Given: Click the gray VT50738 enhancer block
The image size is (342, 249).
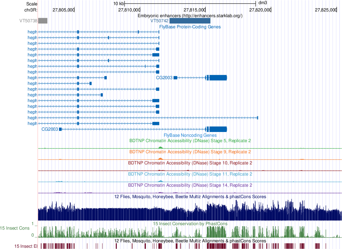Looking at the screenshot, I should [x=43, y=21].
